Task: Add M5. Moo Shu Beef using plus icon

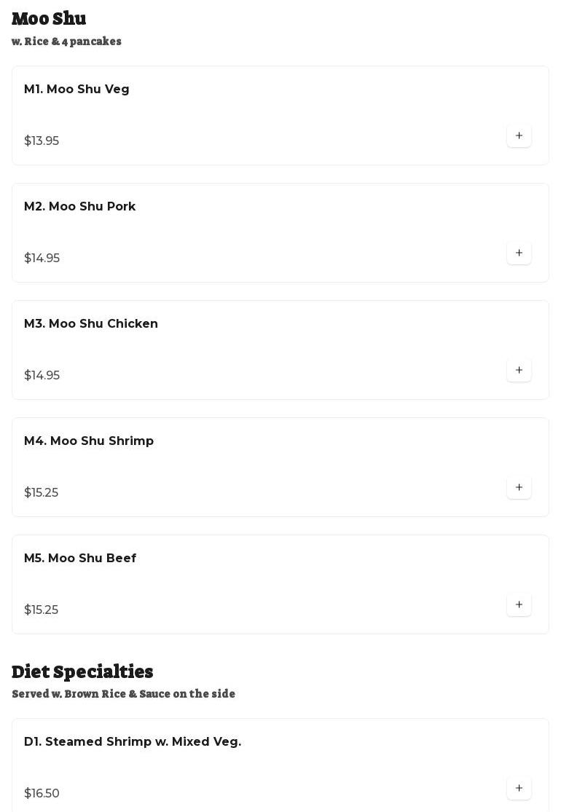Action: coord(519,605)
